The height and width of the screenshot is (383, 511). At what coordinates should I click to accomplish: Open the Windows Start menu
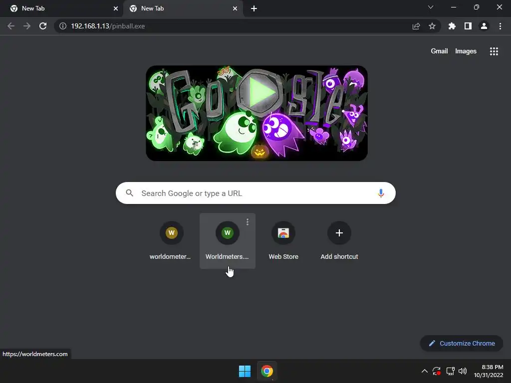click(245, 371)
